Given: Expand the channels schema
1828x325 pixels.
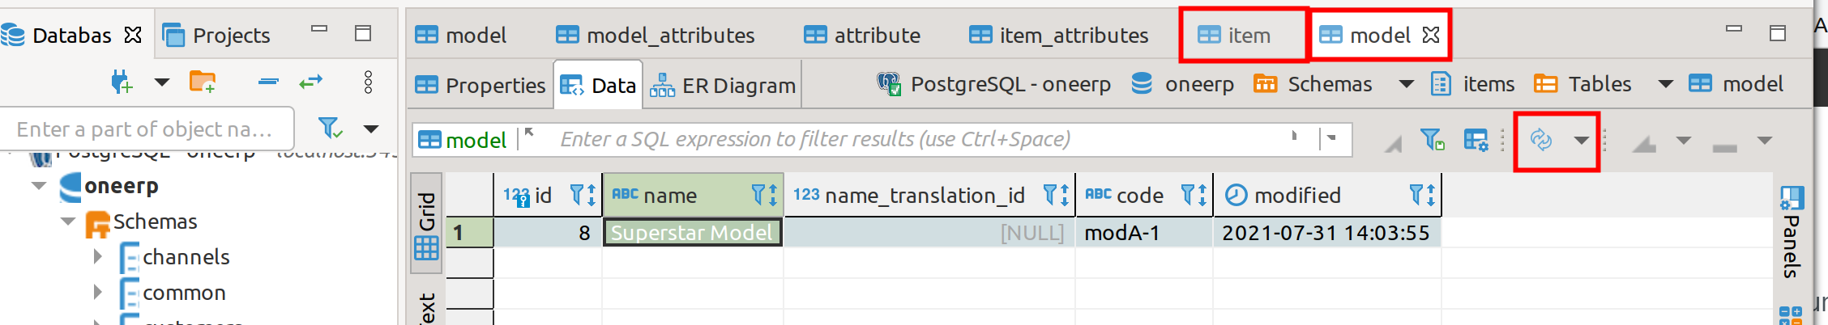Looking at the screenshot, I should [x=98, y=257].
